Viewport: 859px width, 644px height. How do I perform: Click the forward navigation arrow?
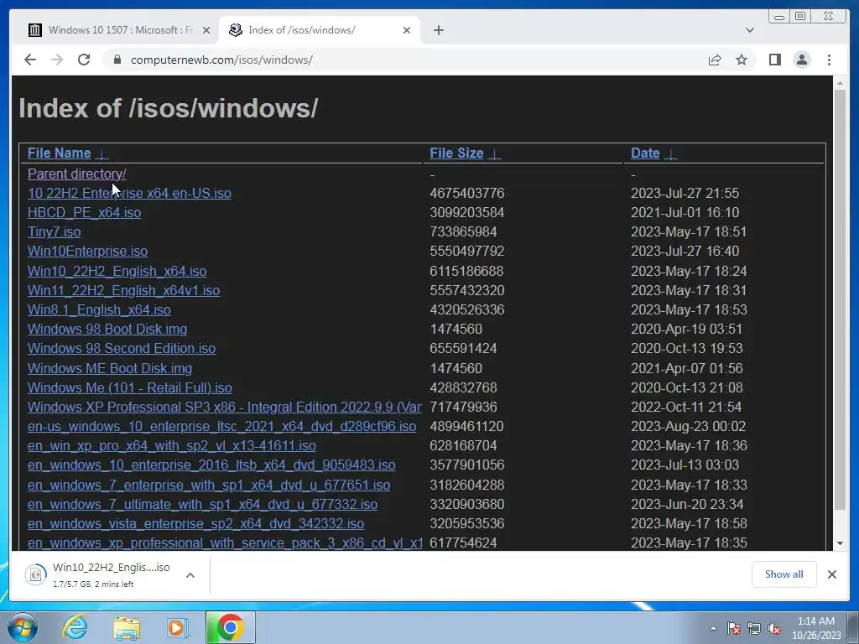coord(57,60)
